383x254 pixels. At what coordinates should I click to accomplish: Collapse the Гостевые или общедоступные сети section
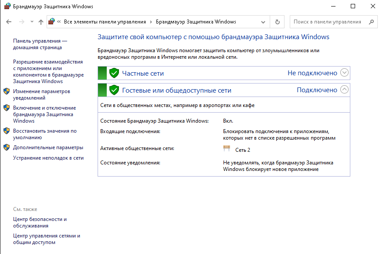pos(344,90)
